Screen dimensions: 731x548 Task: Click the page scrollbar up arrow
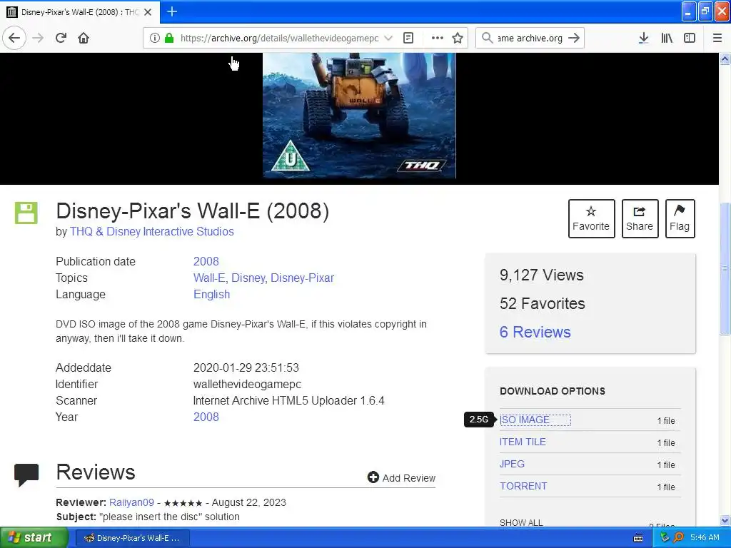coord(725,59)
